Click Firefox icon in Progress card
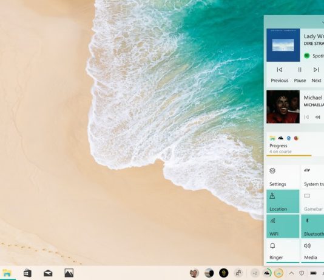 (x=296, y=138)
